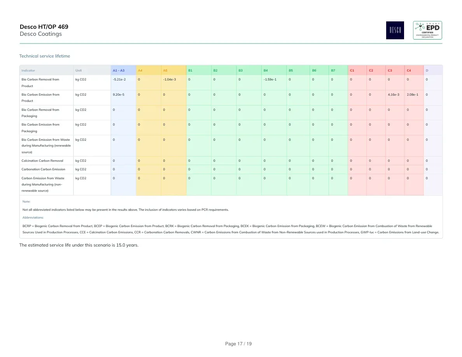The image size is (462, 357).
Task: Click the Desco dark logo image
Action: point(395,30)
